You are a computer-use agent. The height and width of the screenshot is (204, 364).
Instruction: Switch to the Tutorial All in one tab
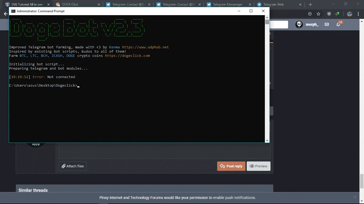point(28,5)
